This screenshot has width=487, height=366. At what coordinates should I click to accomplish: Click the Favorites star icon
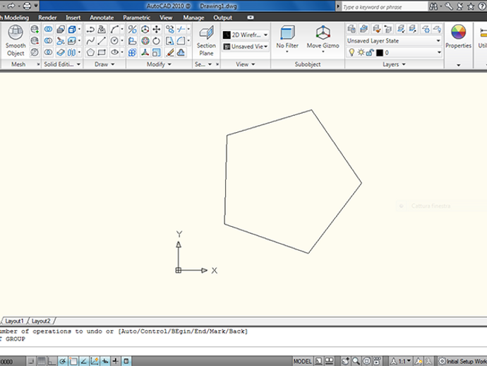pos(471,6)
